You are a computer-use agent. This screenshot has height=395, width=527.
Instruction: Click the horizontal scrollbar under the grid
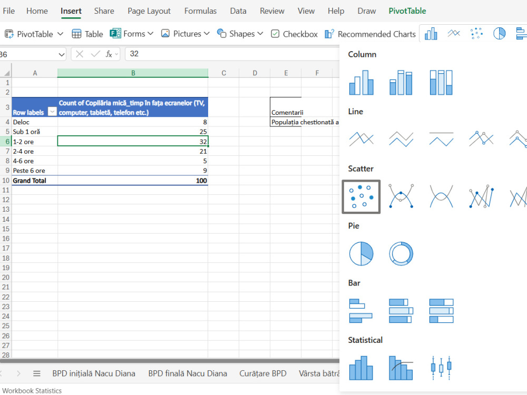point(170,361)
